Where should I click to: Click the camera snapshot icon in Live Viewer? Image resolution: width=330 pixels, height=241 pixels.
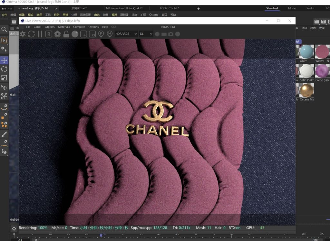coord(171,34)
